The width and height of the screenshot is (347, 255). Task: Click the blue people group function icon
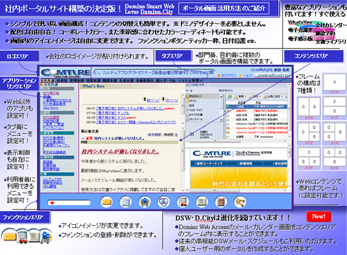pos(145,202)
